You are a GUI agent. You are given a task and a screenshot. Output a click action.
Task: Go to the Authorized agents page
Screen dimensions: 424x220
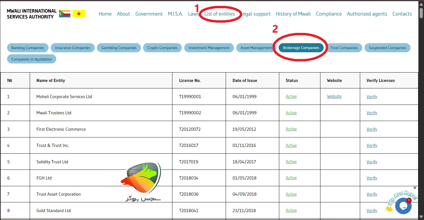point(367,14)
